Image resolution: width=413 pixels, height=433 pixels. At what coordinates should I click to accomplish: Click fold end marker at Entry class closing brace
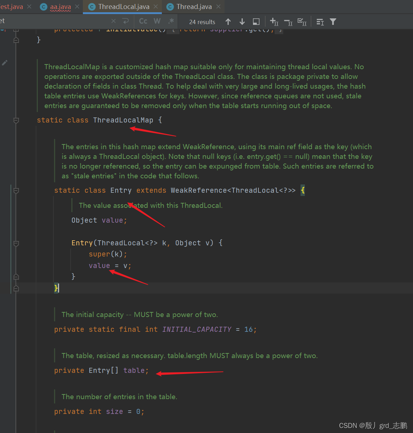coord(16,288)
